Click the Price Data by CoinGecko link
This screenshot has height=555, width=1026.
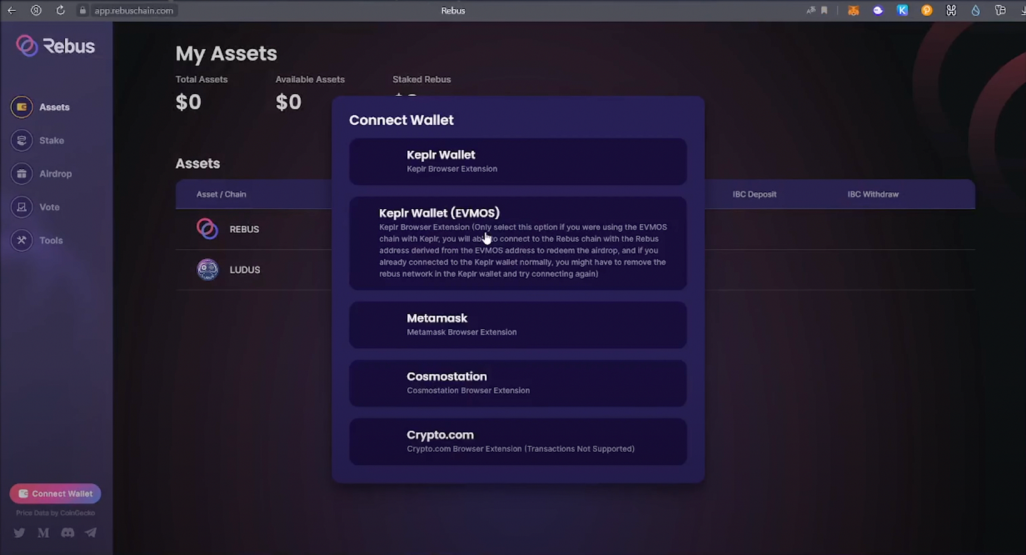[55, 513]
